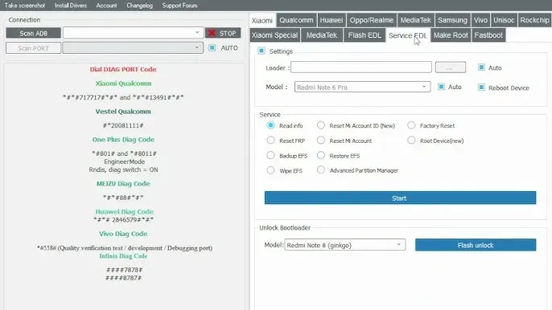Open the Fastboot sub-tab
This screenshot has width=552, height=310.
(488, 35)
